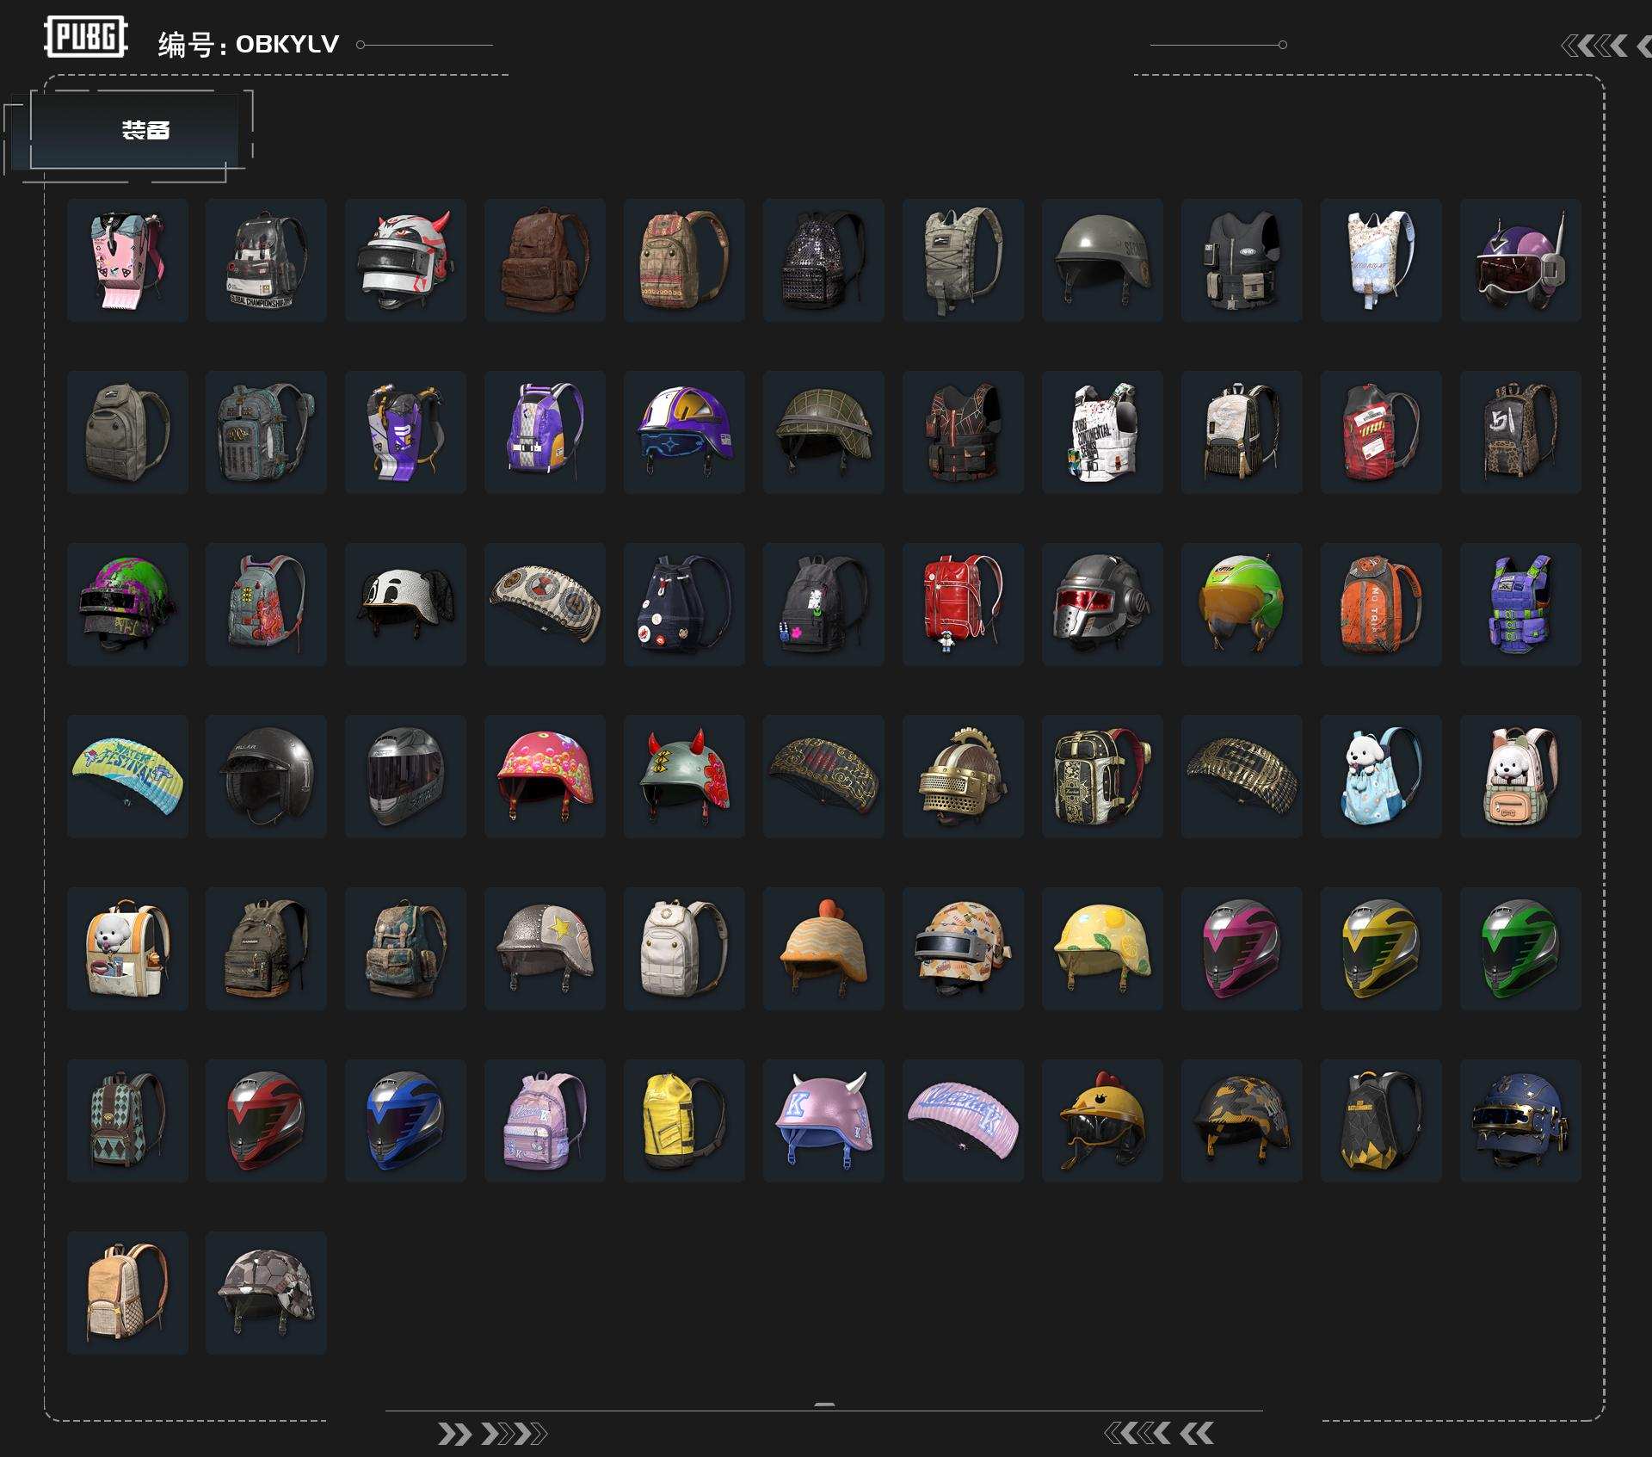
Task: Select the Water Festival parachute
Action: click(x=127, y=776)
